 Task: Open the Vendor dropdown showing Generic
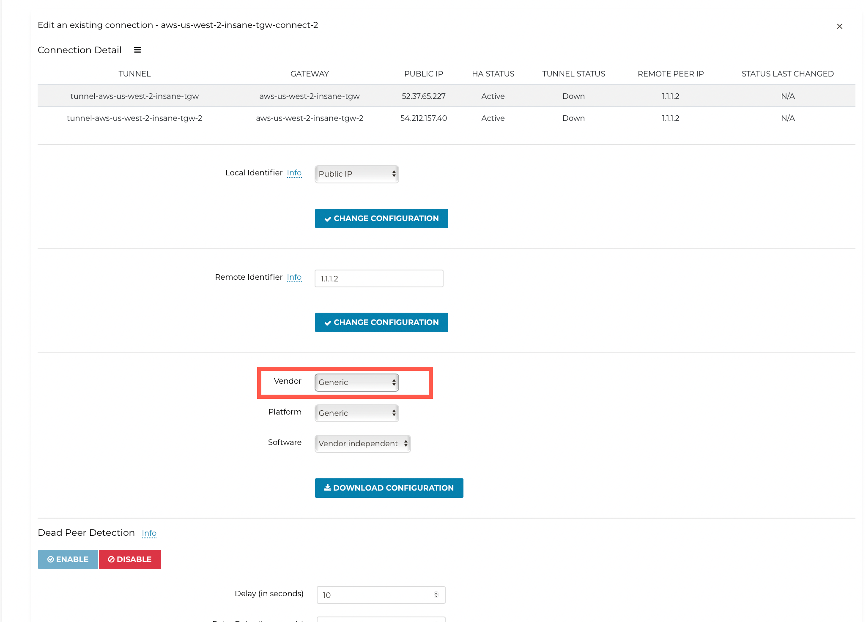[x=356, y=382]
